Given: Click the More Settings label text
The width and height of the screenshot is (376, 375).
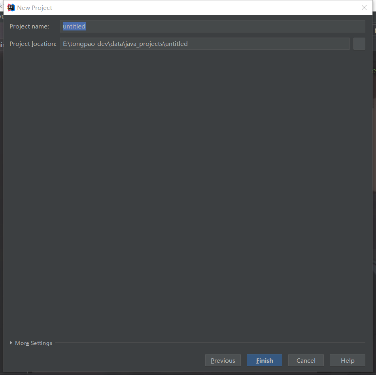Looking at the screenshot, I should point(34,343).
